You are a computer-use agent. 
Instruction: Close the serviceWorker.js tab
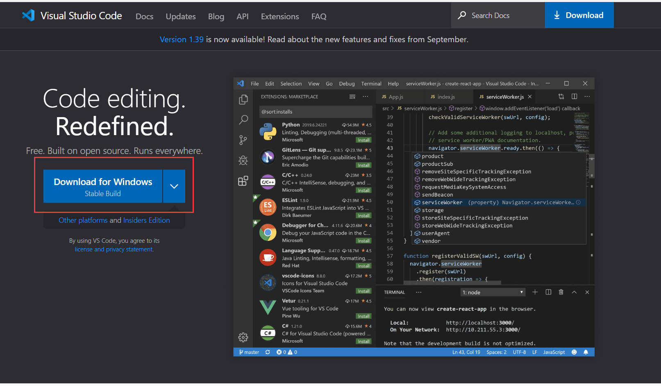[530, 97]
